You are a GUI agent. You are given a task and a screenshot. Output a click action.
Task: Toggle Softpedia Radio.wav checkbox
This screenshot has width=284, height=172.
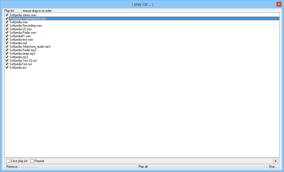pyautogui.click(x=7, y=33)
